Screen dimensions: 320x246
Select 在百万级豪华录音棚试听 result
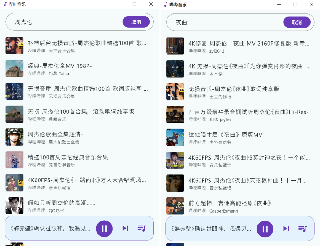248,112
